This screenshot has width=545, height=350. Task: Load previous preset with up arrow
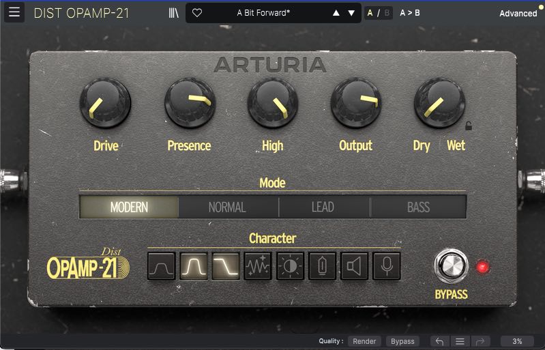click(x=336, y=13)
